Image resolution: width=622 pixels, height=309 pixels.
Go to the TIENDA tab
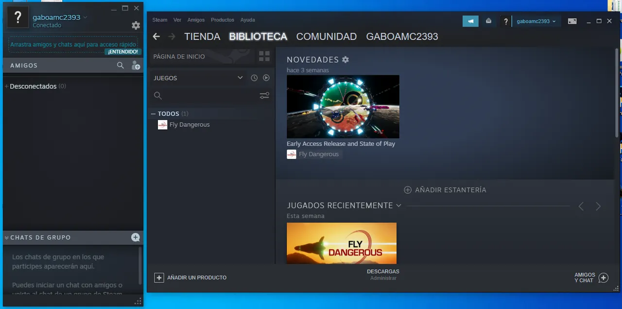tap(202, 36)
